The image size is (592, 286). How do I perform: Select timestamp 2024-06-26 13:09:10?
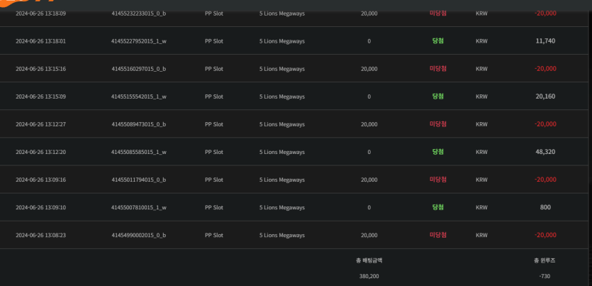[x=41, y=207]
